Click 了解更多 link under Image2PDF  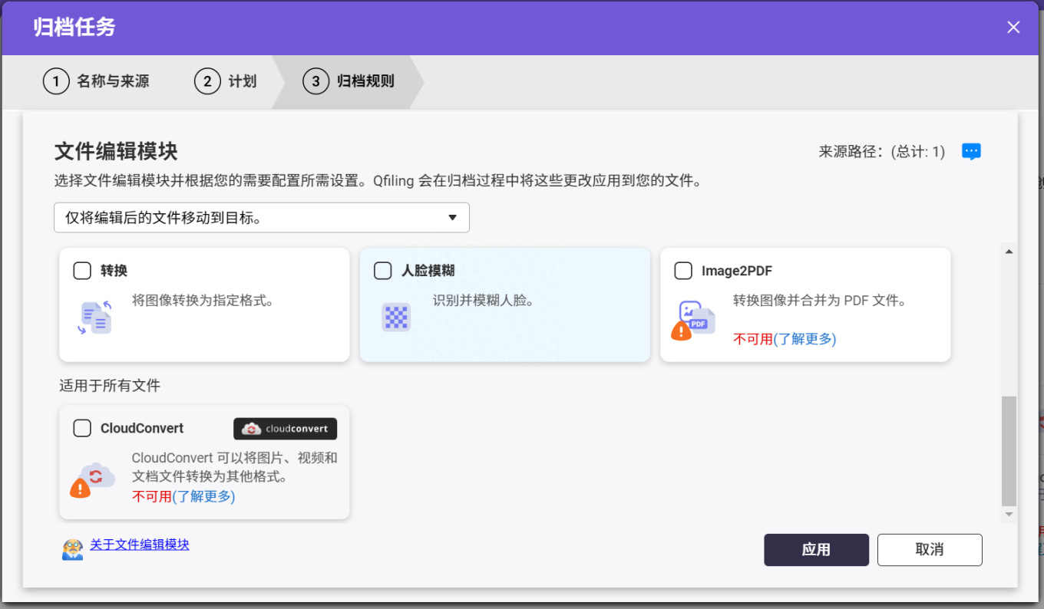click(804, 339)
